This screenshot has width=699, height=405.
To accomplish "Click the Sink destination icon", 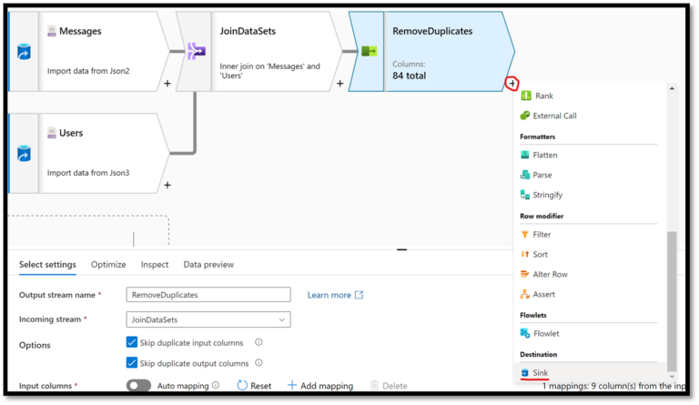I will 525,373.
